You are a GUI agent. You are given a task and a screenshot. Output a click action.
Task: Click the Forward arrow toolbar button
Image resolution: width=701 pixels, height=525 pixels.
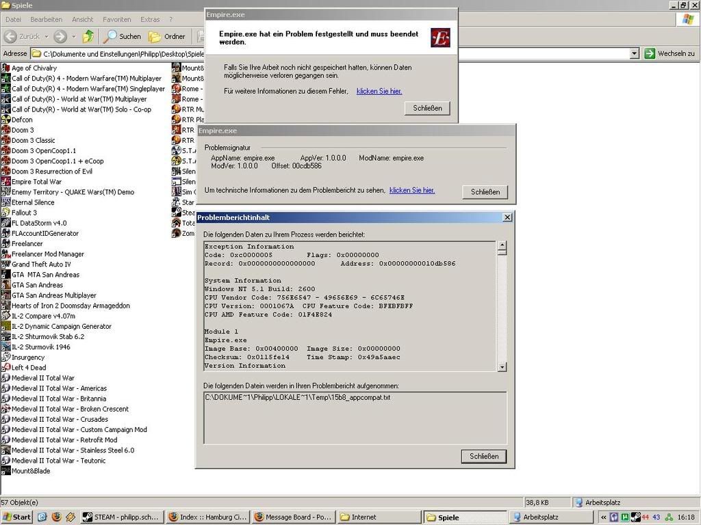click(60, 36)
